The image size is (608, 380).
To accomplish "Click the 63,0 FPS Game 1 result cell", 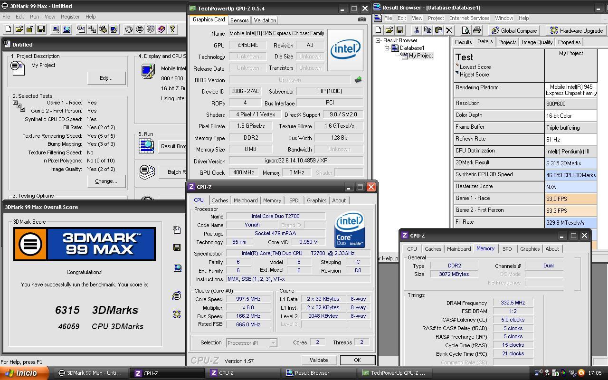I will click(571, 199).
